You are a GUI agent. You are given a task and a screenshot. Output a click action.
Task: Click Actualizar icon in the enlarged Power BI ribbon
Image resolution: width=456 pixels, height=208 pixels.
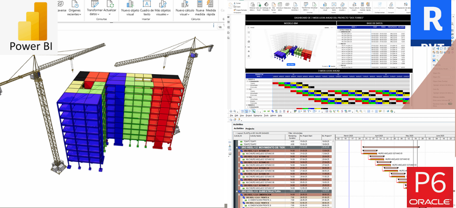110,4
